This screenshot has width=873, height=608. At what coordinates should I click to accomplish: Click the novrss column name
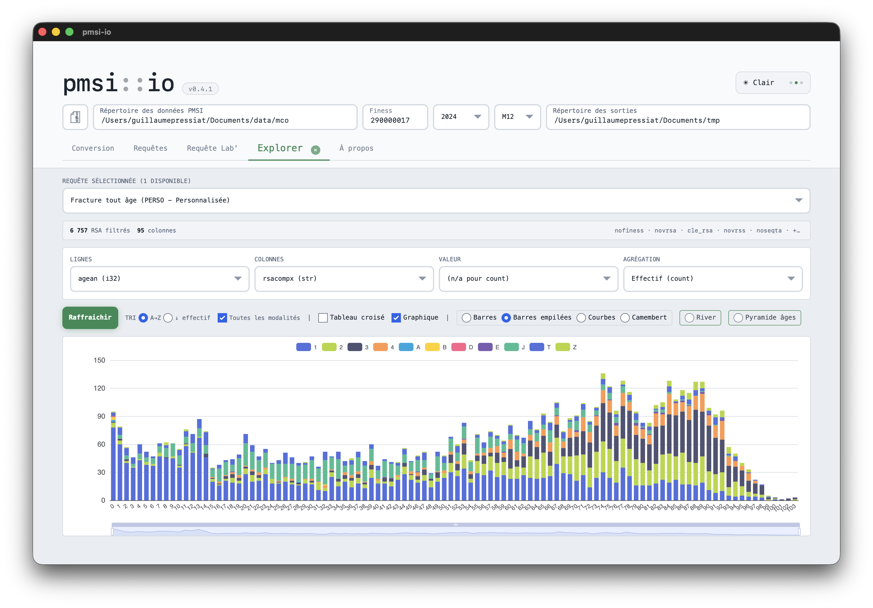(x=734, y=230)
